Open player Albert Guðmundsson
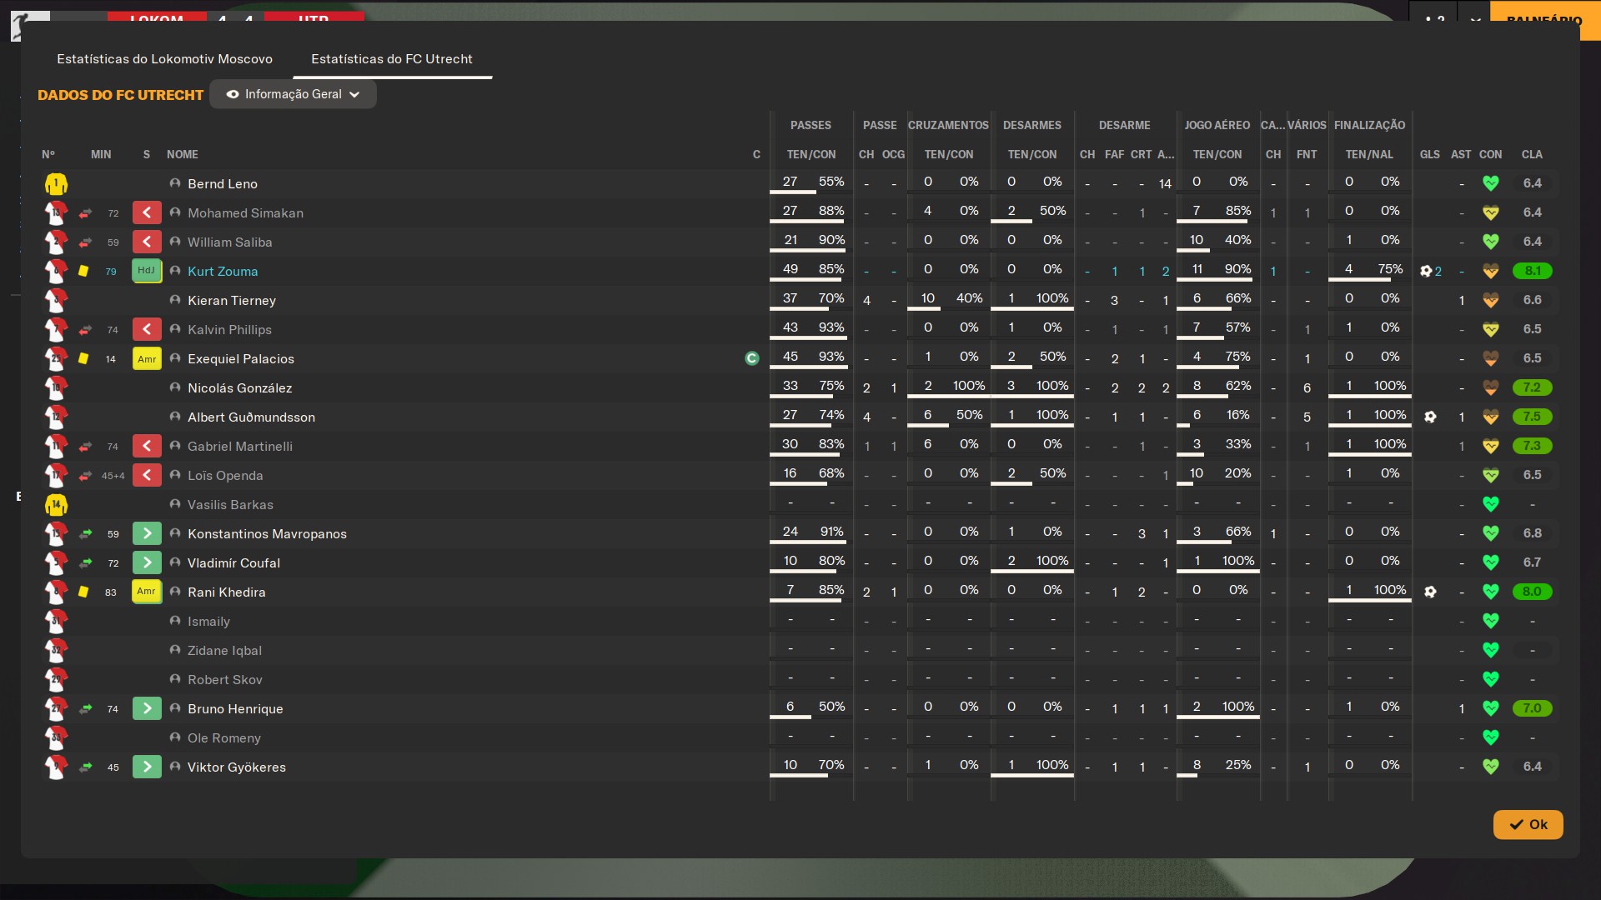Screen dimensions: 1601x900 pos(251,417)
